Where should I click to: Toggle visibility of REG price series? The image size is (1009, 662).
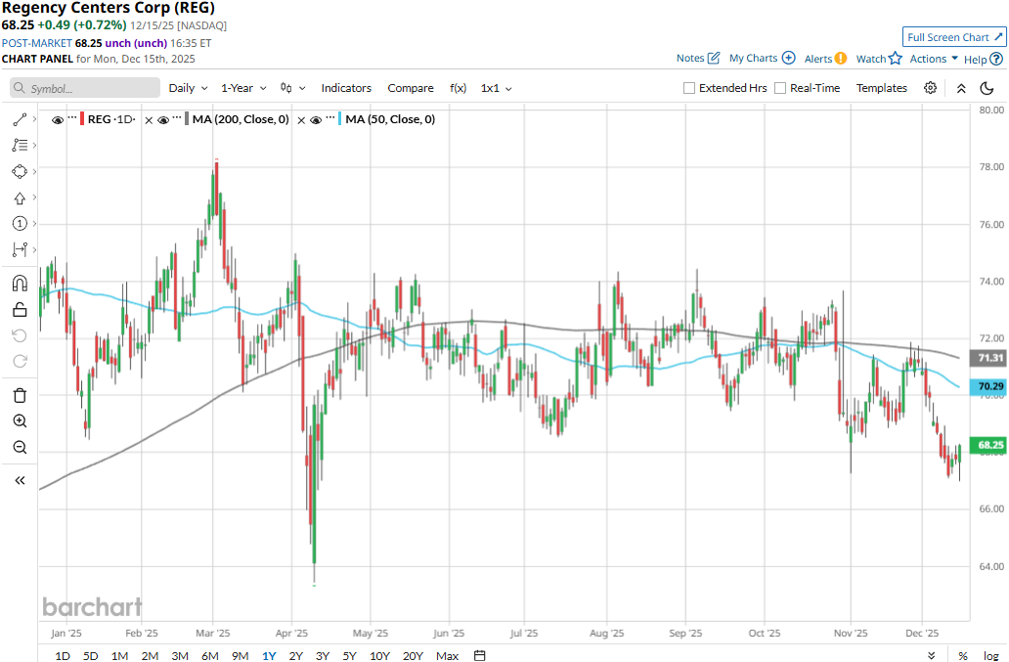tap(58, 119)
